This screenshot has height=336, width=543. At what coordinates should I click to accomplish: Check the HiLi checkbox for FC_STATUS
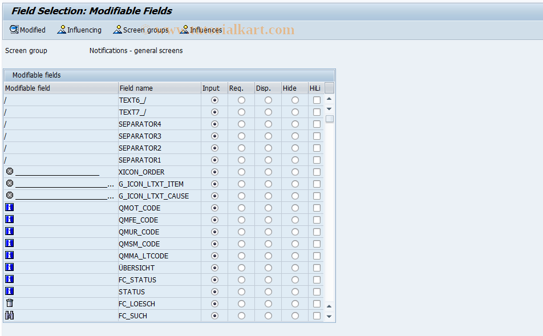click(316, 280)
